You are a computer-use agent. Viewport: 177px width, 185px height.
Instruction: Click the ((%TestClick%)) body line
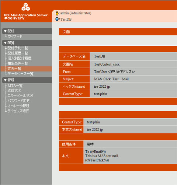[97, 160]
